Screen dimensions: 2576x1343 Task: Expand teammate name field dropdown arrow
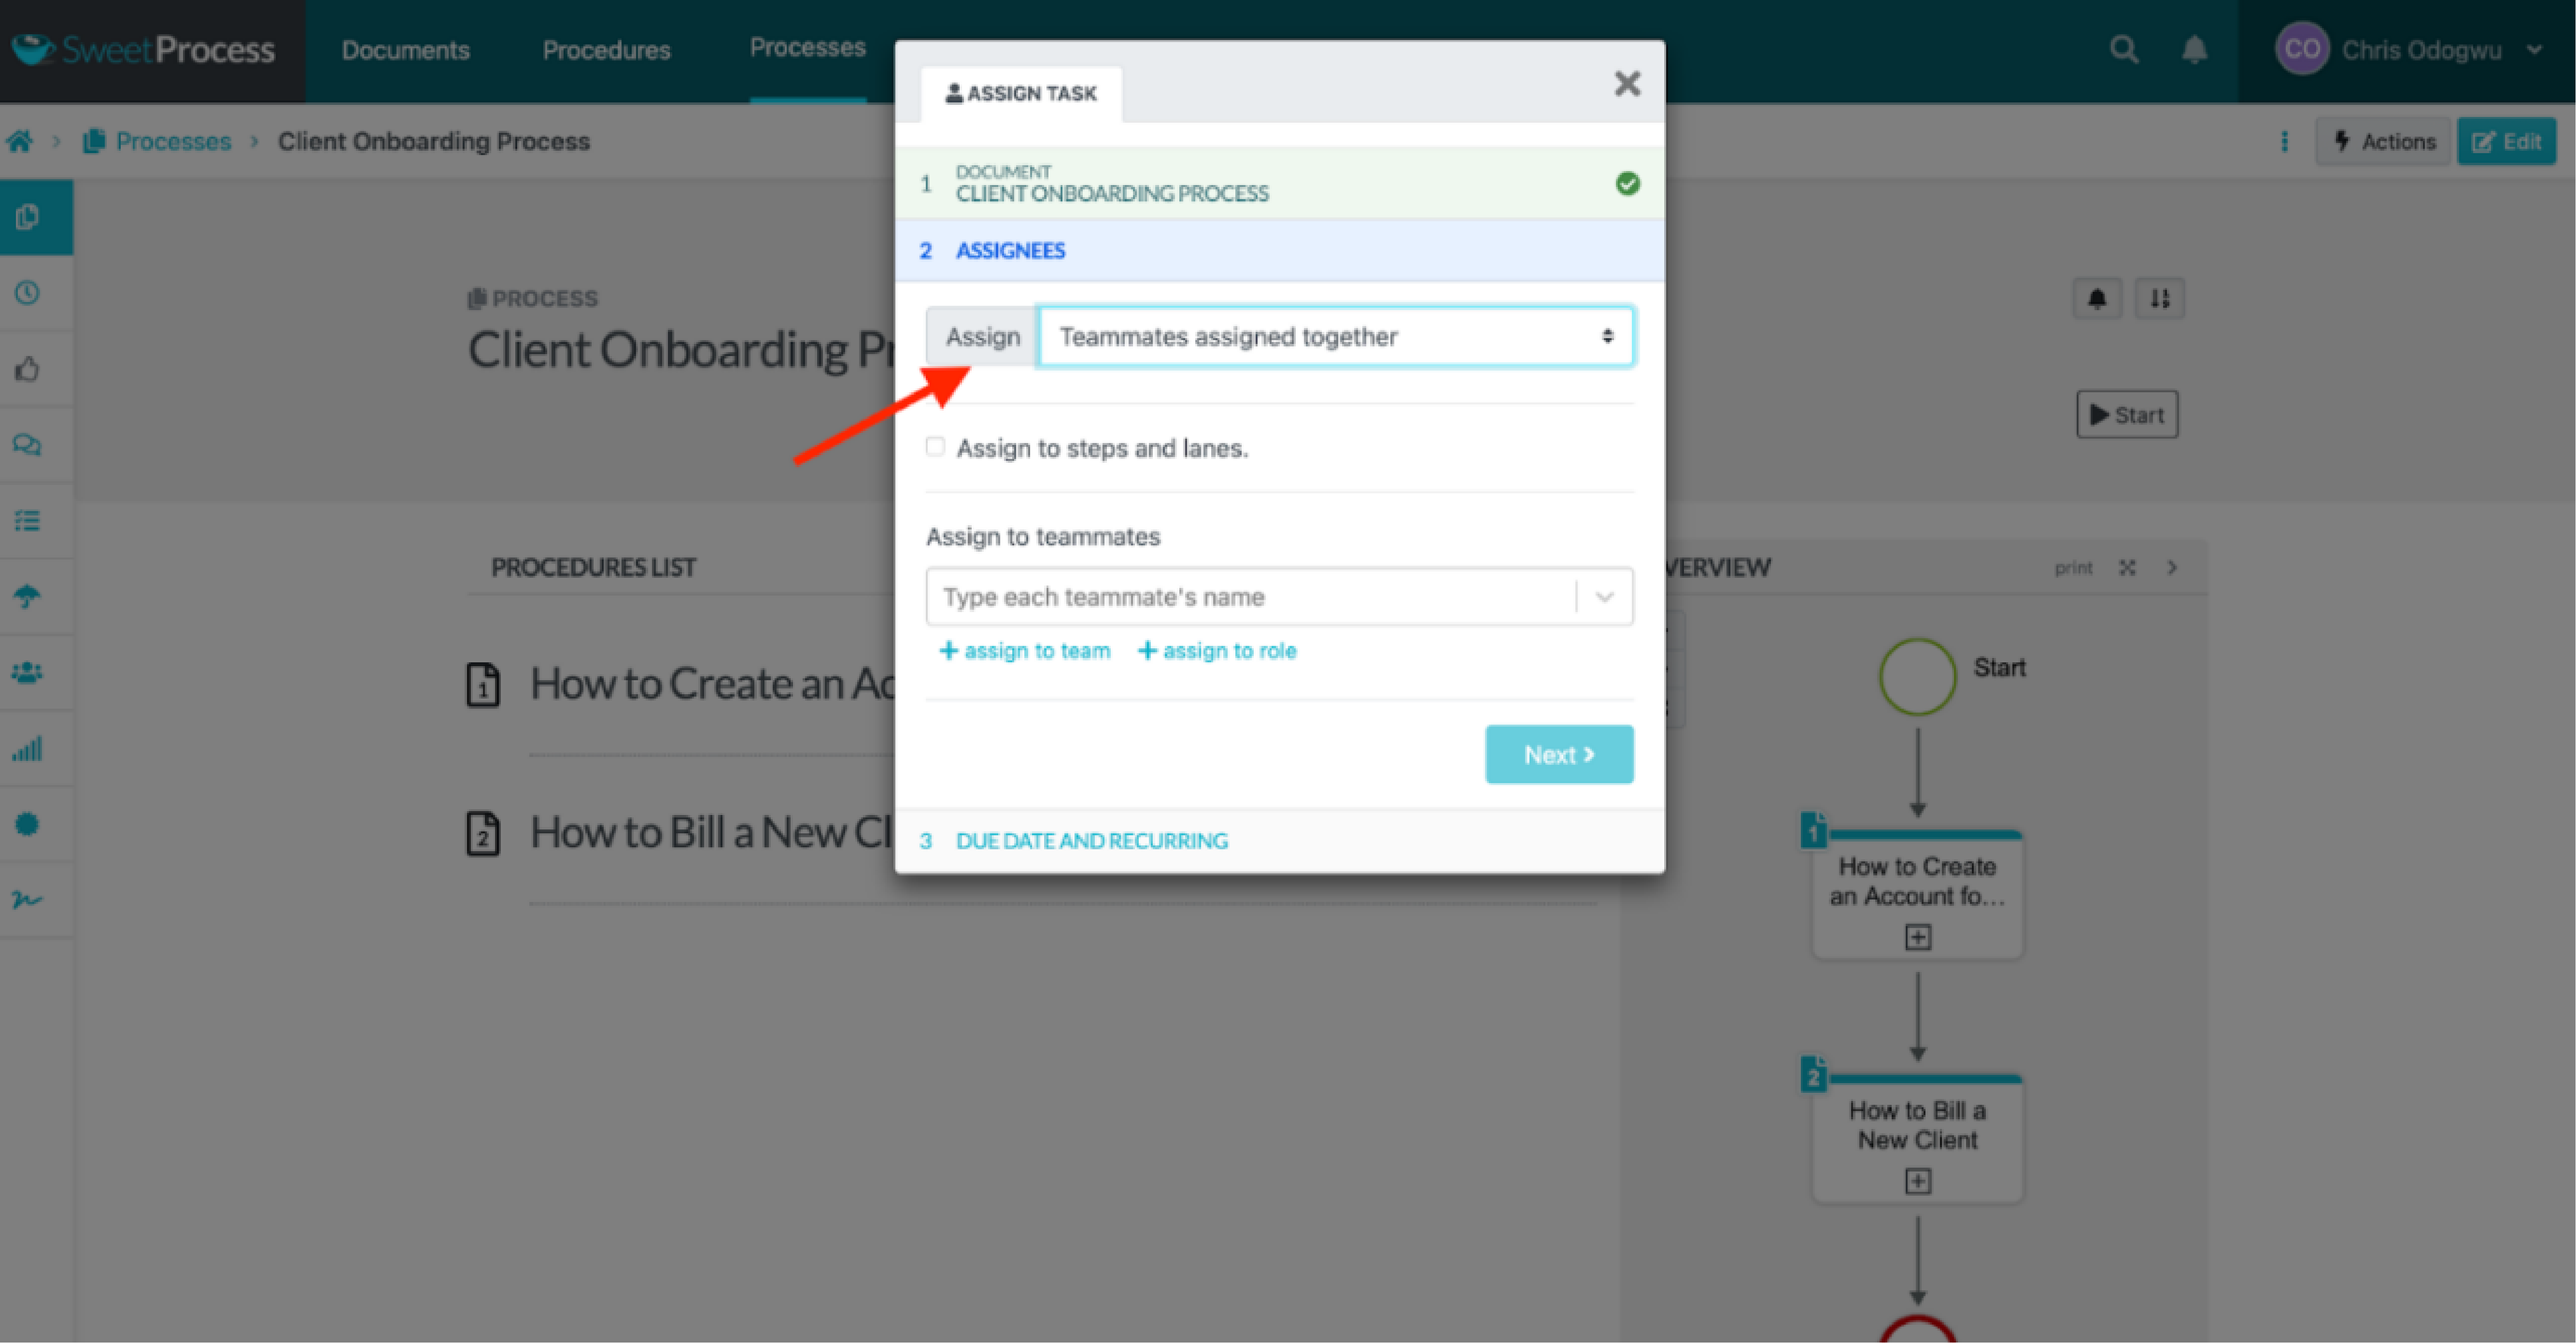(x=1604, y=597)
